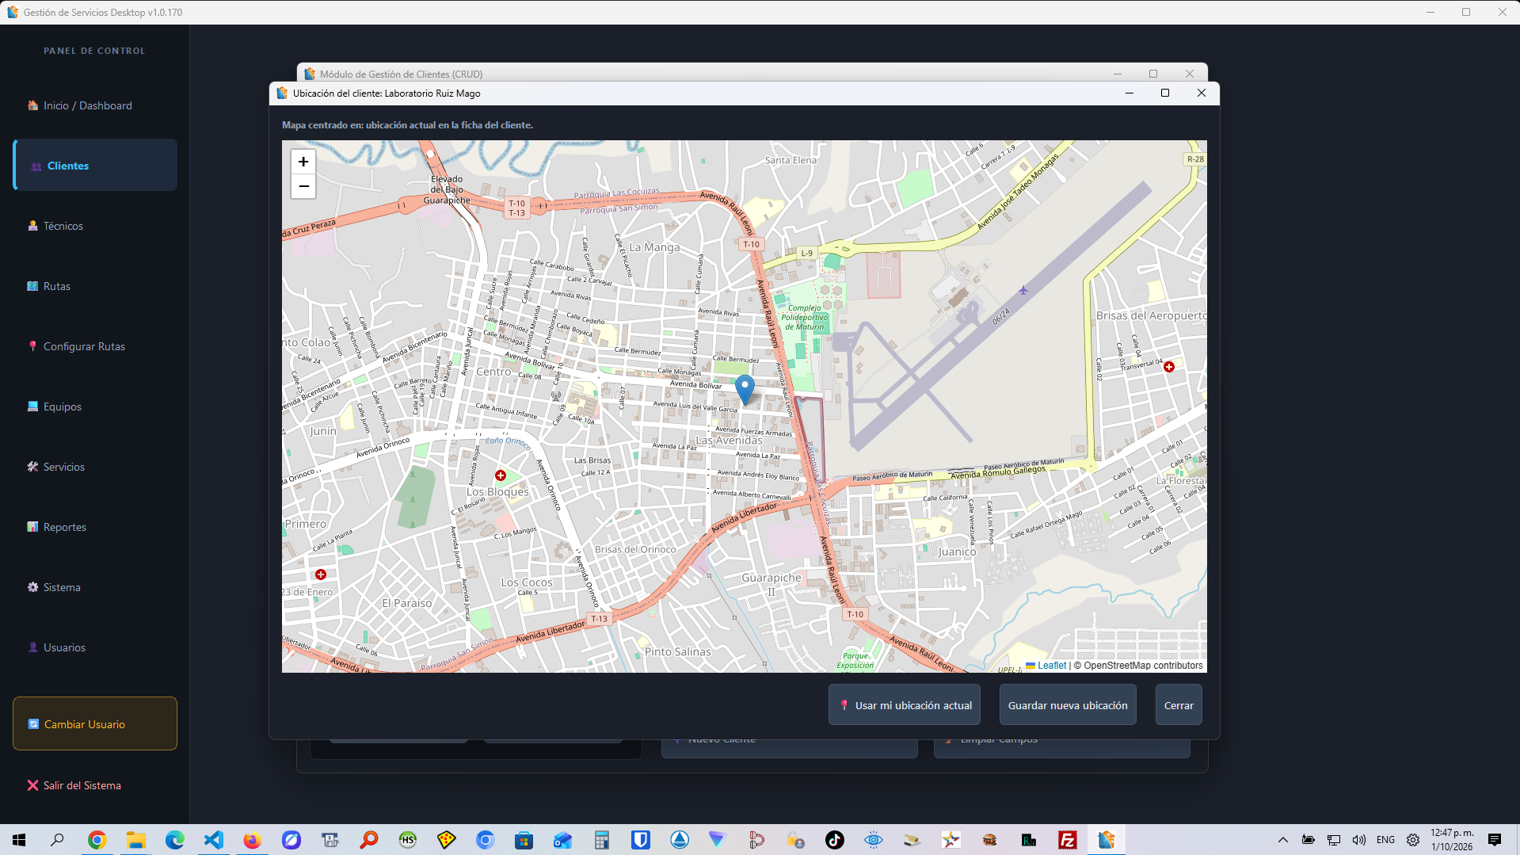Click Cambiar Usuario button
Screen dimensions: 1520x855
(x=95, y=723)
